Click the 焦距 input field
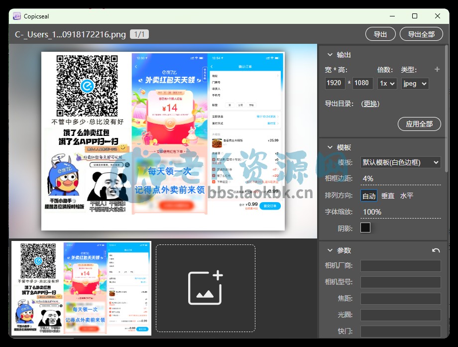Screen dimensions: 458x347 pos(400,299)
